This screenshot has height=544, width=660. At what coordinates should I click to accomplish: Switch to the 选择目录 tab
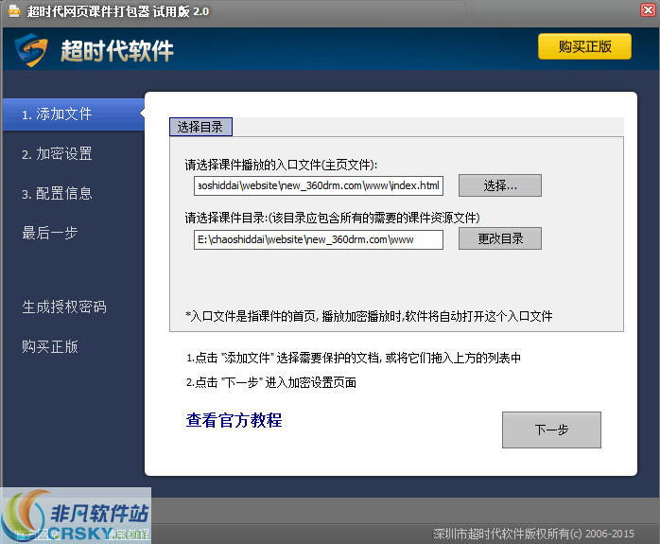pos(200,127)
